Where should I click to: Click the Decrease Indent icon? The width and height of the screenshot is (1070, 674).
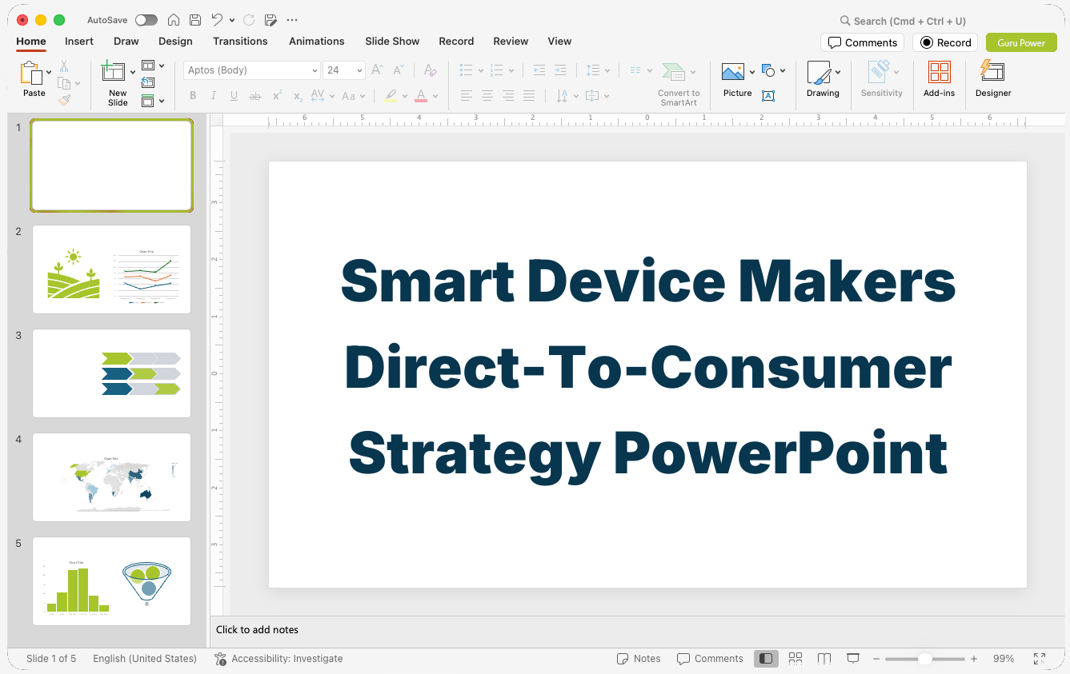[539, 70]
